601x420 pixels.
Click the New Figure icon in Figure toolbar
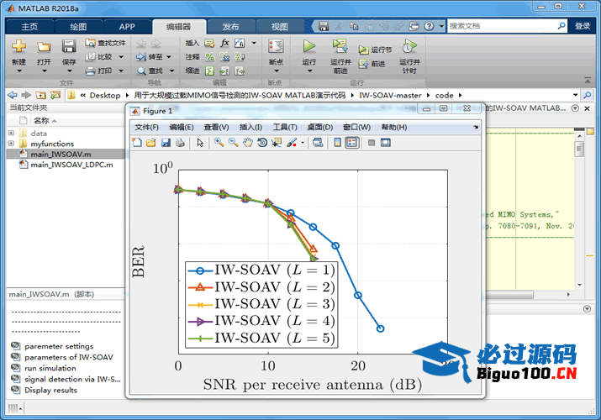click(137, 143)
